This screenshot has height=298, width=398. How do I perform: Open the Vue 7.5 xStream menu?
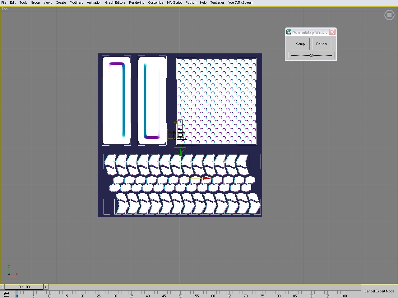click(x=241, y=2)
